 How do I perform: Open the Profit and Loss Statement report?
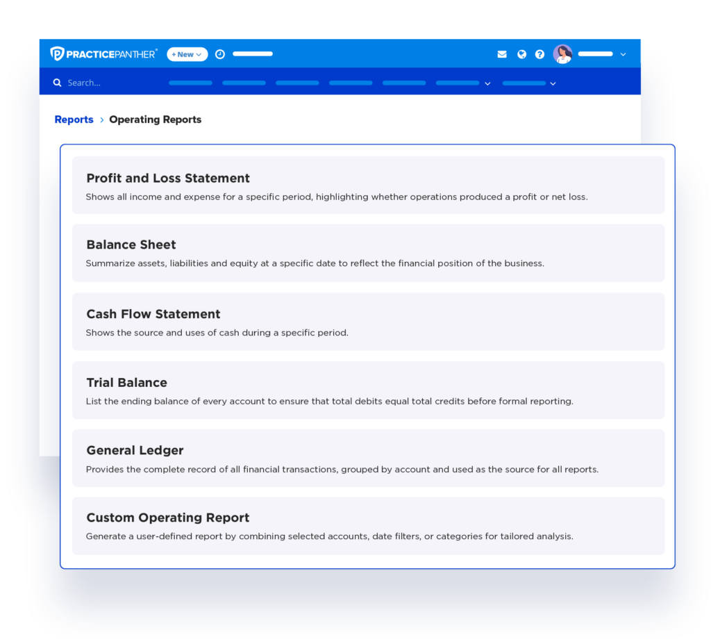(368, 184)
